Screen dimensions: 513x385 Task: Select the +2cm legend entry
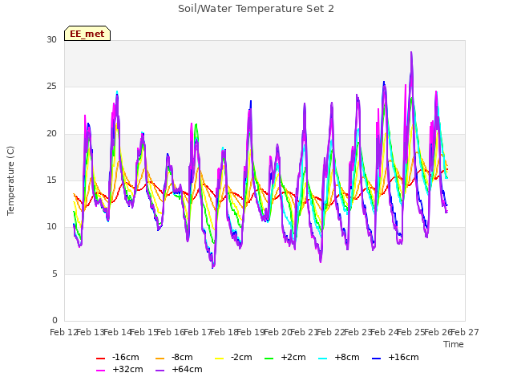(285, 357)
